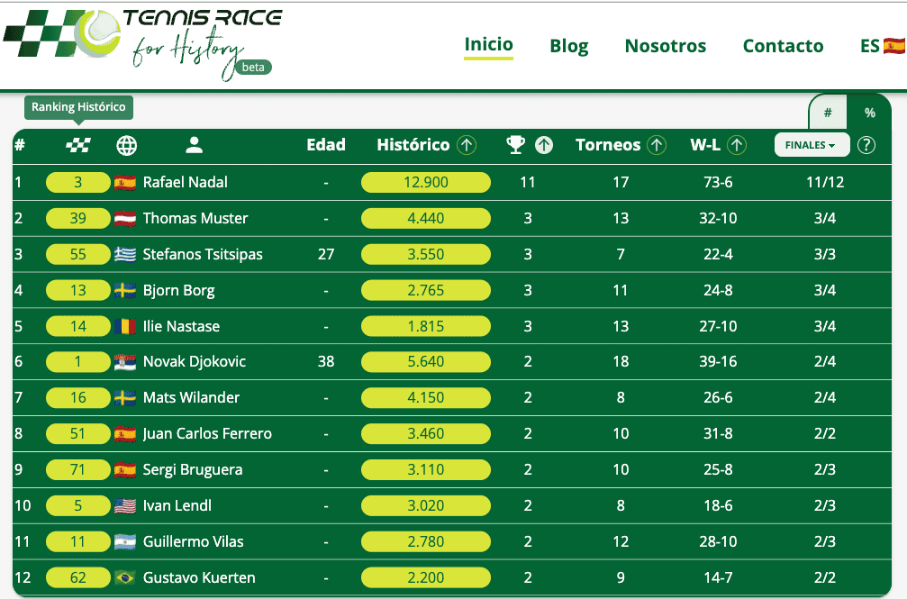Sort by Torneos using its arrow icon
Image resolution: width=907 pixels, height=599 pixels.
click(x=657, y=145)
